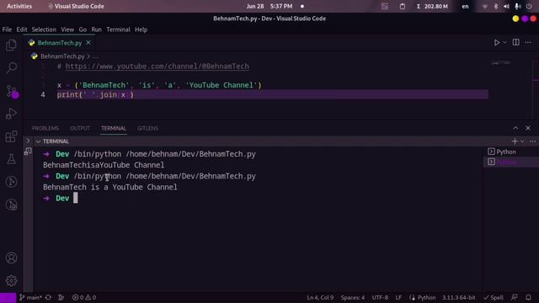Open the Run menu
This screenshot has height=303, width=539.
tap(96, 29)
